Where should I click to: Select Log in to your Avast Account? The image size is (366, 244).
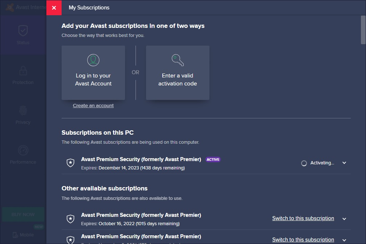(x=93, y=80)
